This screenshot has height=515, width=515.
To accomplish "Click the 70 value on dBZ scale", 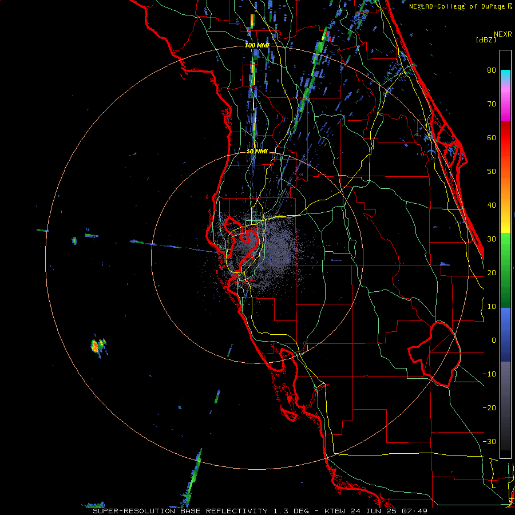I will [x=492, y=104].
